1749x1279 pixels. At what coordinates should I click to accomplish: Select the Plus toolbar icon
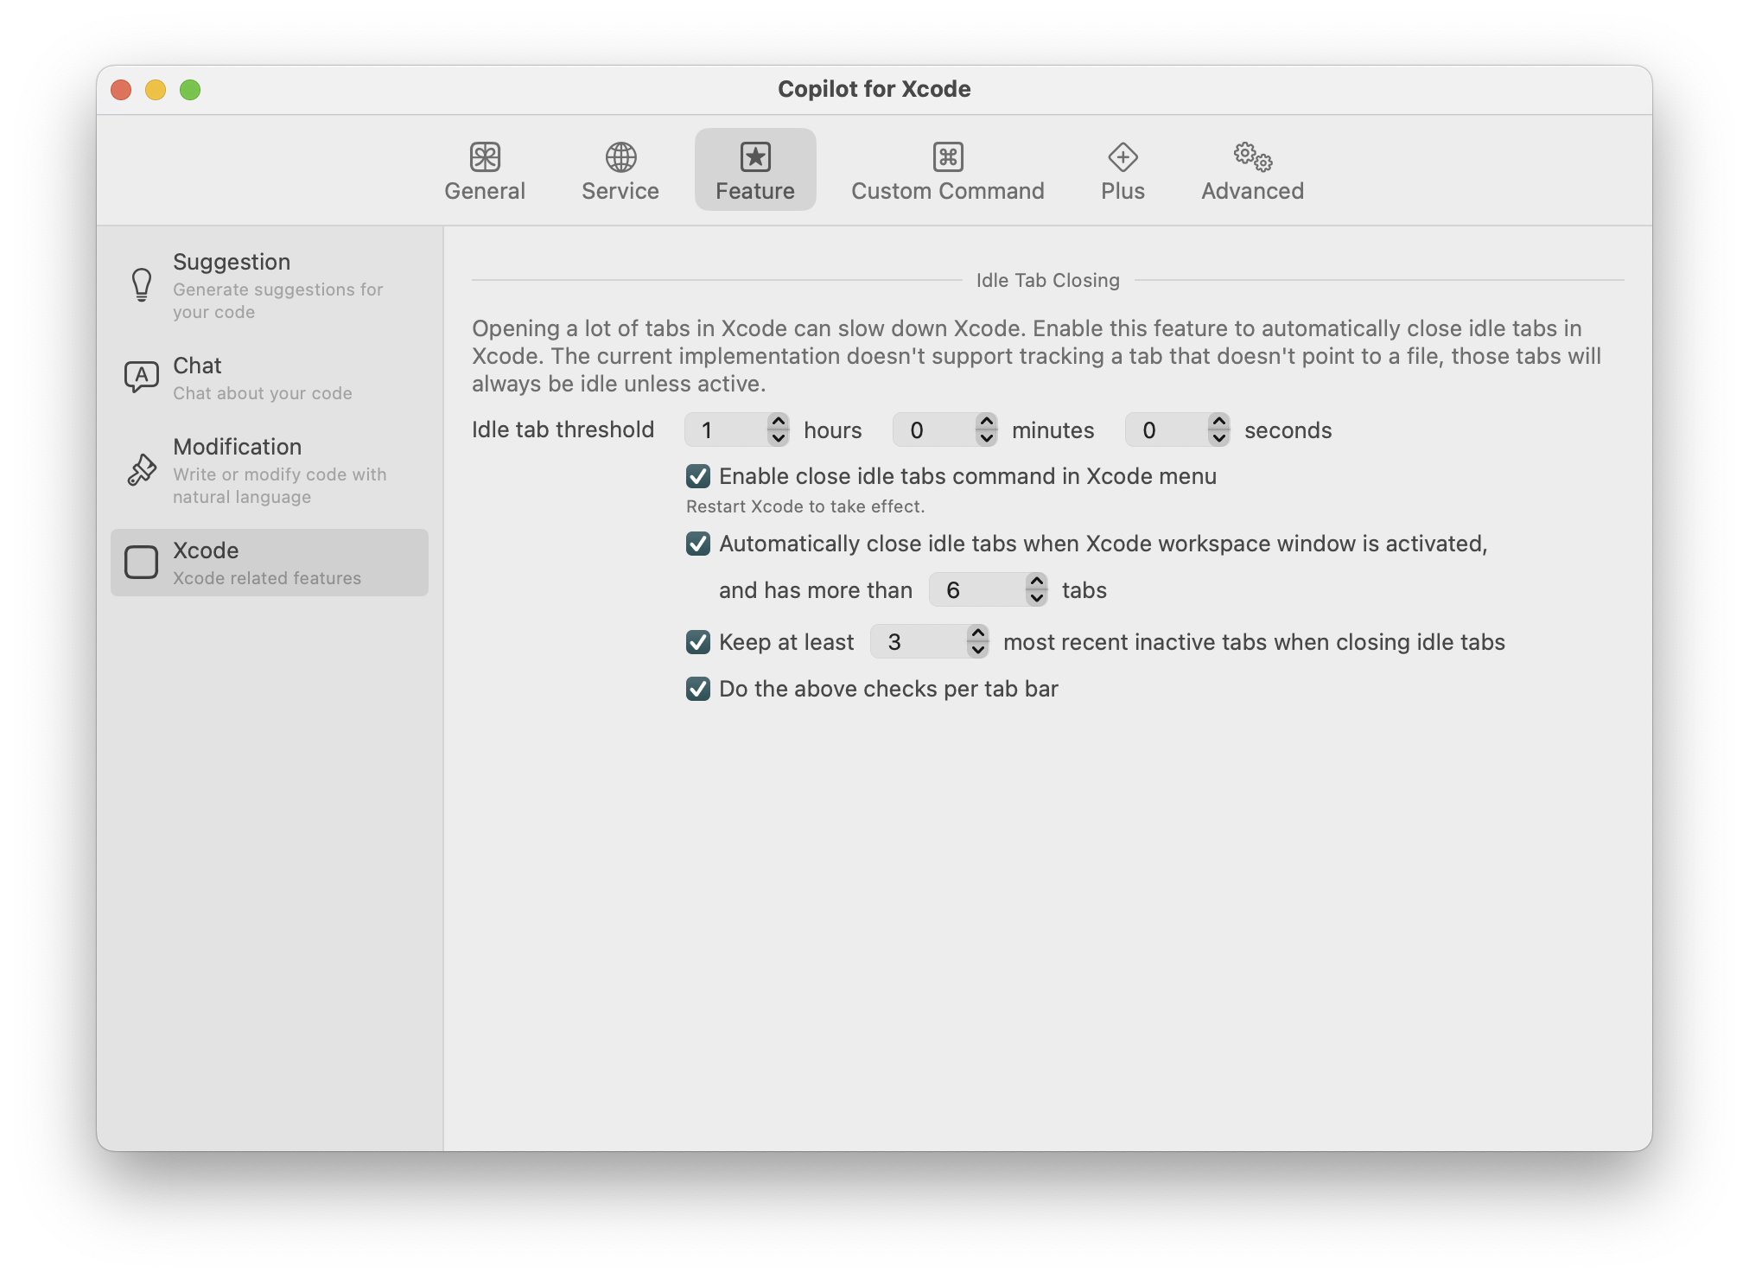coord(1122,158)
